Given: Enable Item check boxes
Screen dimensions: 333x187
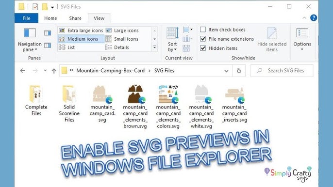Looking at the screenshot, I should point(223,30).
